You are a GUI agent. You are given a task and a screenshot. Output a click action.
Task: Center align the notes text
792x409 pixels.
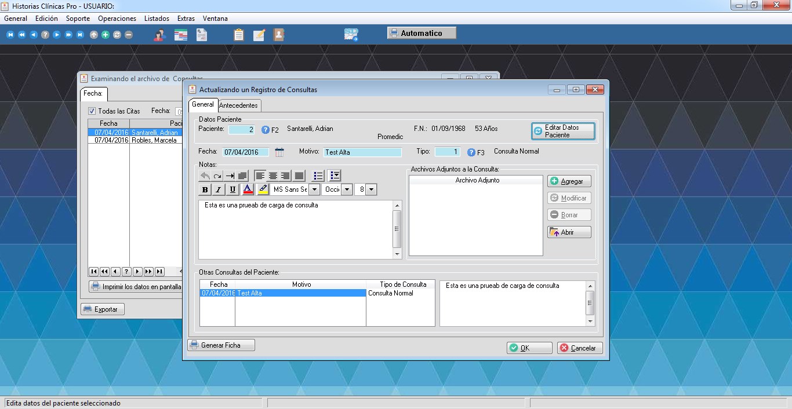(273, 176)
